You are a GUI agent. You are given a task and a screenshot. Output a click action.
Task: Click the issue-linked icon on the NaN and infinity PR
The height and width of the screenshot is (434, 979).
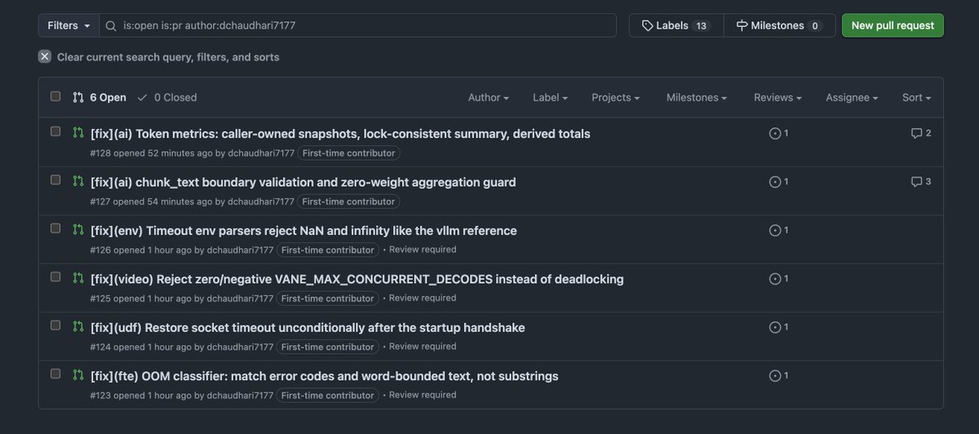pos(775,230)
